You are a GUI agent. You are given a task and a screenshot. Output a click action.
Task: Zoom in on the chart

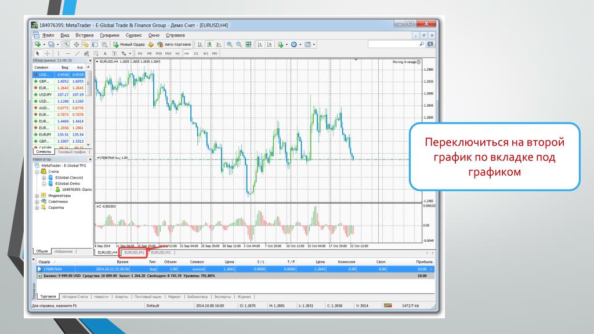coord(230,44)
